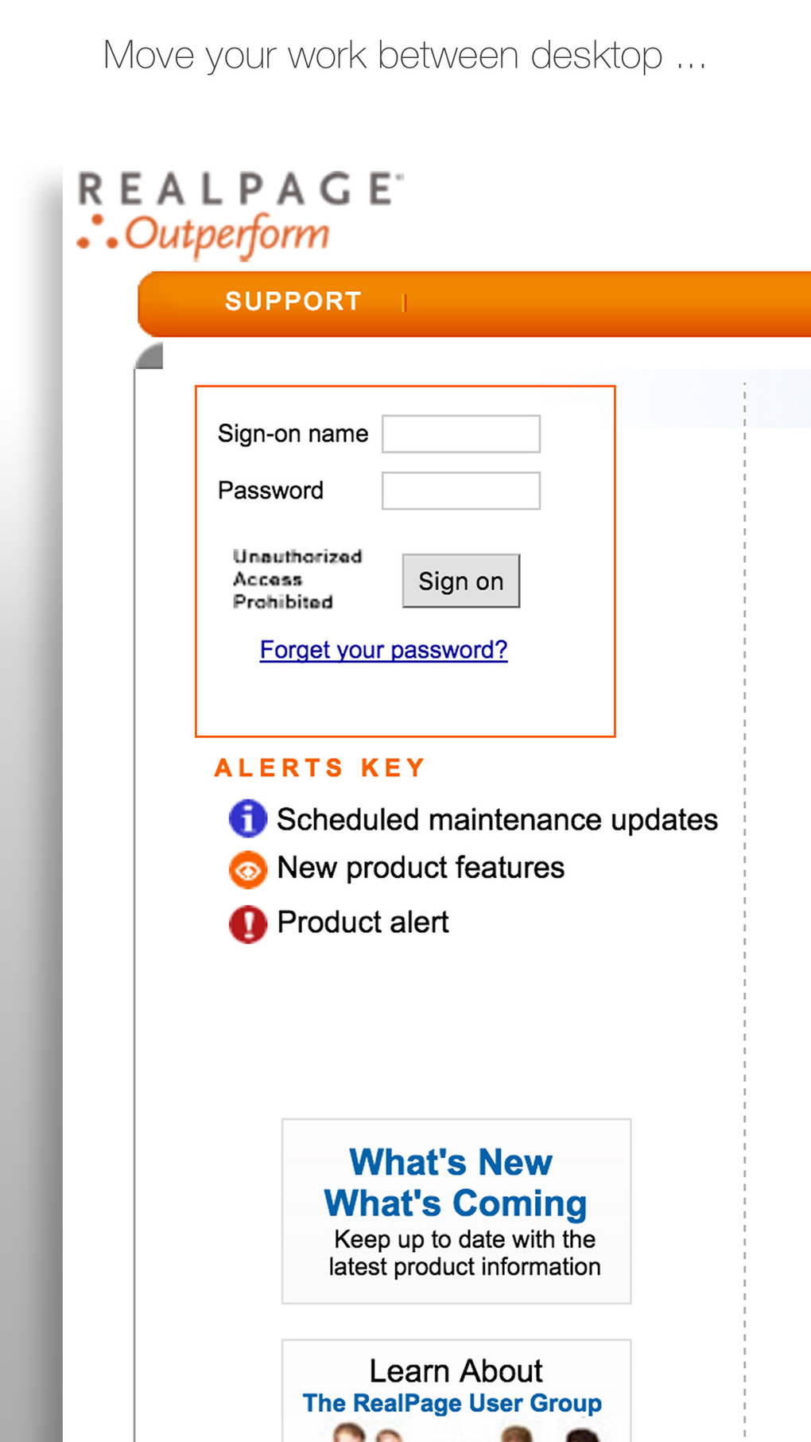This screenshot has height=1442, width=811.
Task: Select New product features label
Action: [421, 868]
